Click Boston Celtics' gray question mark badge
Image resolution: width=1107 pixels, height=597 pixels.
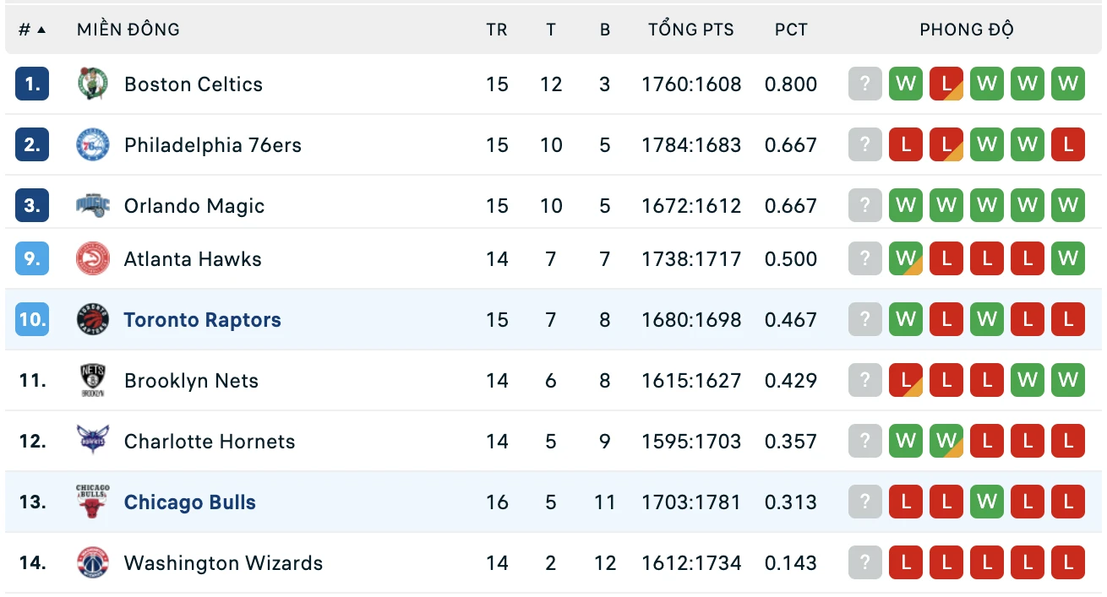pyautogui.click(x=864, y=84)
